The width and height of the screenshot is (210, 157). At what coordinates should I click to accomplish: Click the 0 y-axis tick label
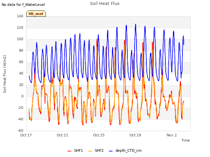coord(22,96)
